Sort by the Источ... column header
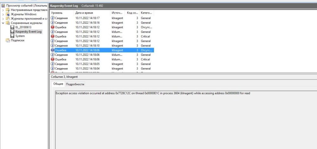The image size is (317, 149). (118, 13)
